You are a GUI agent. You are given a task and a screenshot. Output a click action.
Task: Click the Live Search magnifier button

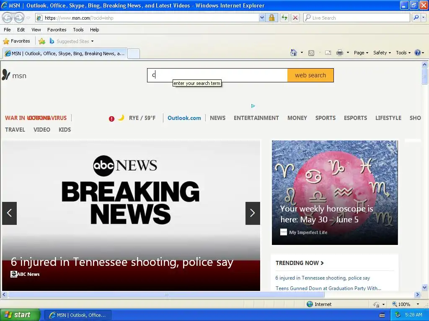416,18
